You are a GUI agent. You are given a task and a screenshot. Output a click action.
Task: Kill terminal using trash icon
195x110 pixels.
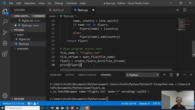pyautogui.click(x=178, y=75)
